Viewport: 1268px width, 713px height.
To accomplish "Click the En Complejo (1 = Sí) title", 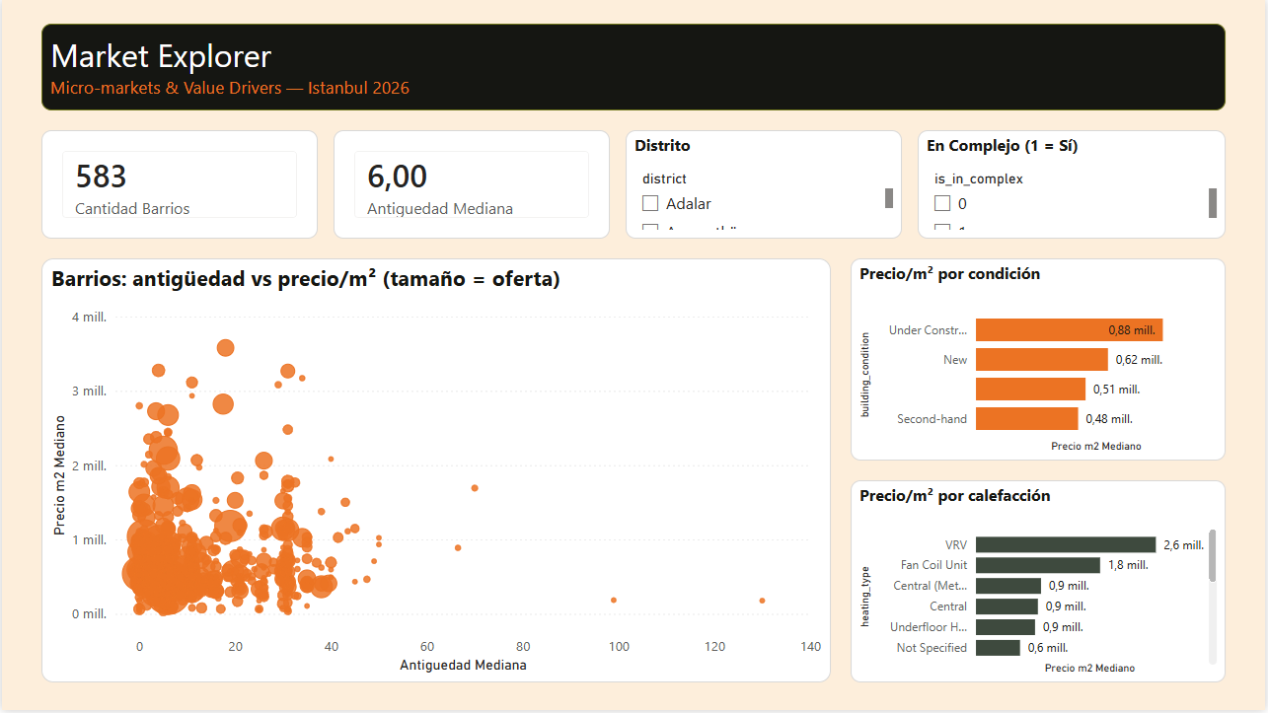I will pyautogui.click(x=1002, y=146).
